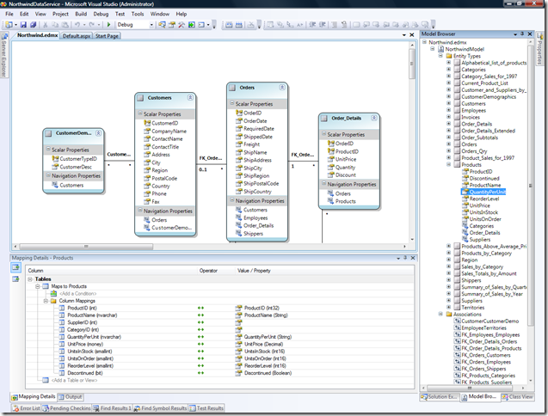Select the second mapping view icon in Mapping Details

15,278
